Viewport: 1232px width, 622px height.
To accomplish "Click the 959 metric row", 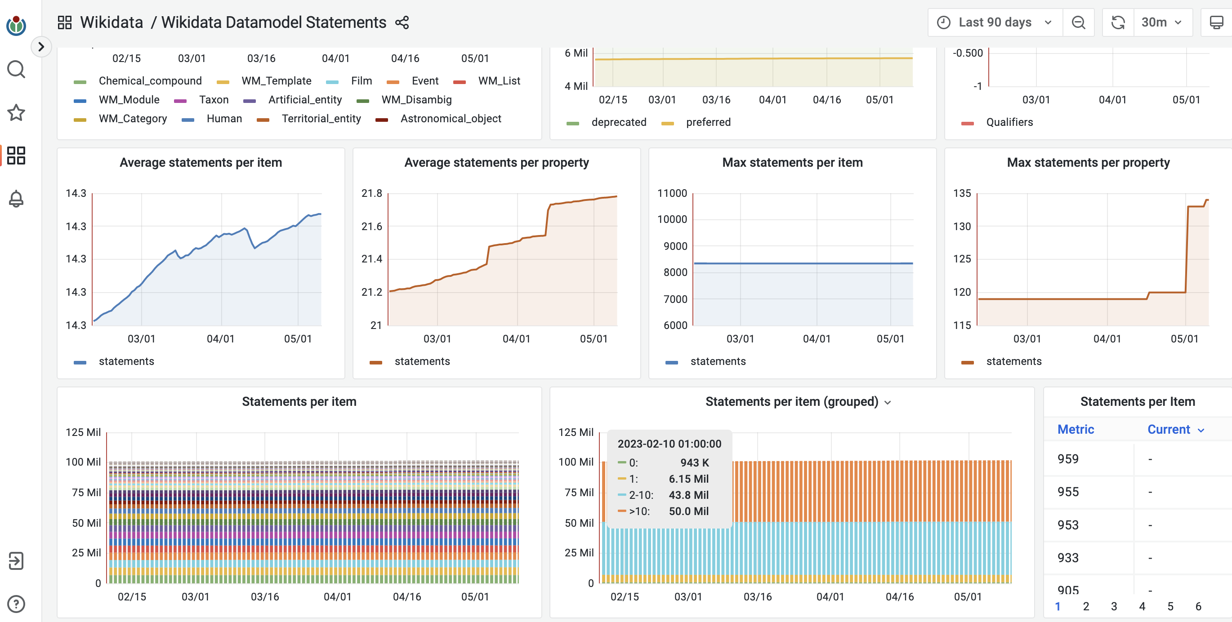I will pyautogui.click(x=1137, y=459).
